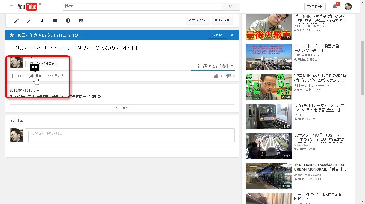Open channel 専門チャンネル羽生善治
This screenshot has width=365, height=204.
point(310,26)
